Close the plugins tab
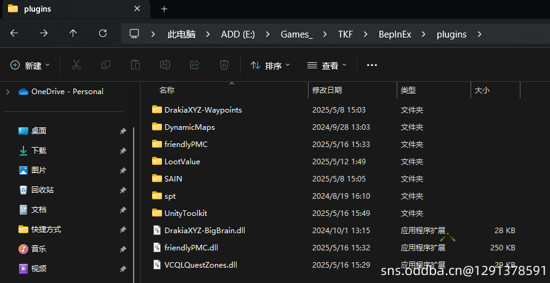The image size is (550, 283). point(137,9)
